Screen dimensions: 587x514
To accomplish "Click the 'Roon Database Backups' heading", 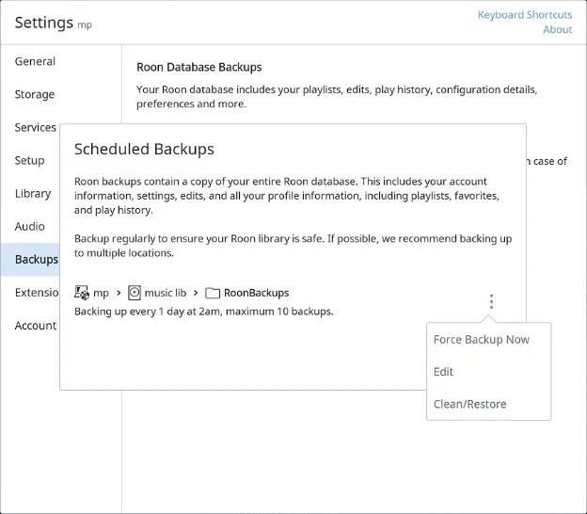I will click(199, 67).
